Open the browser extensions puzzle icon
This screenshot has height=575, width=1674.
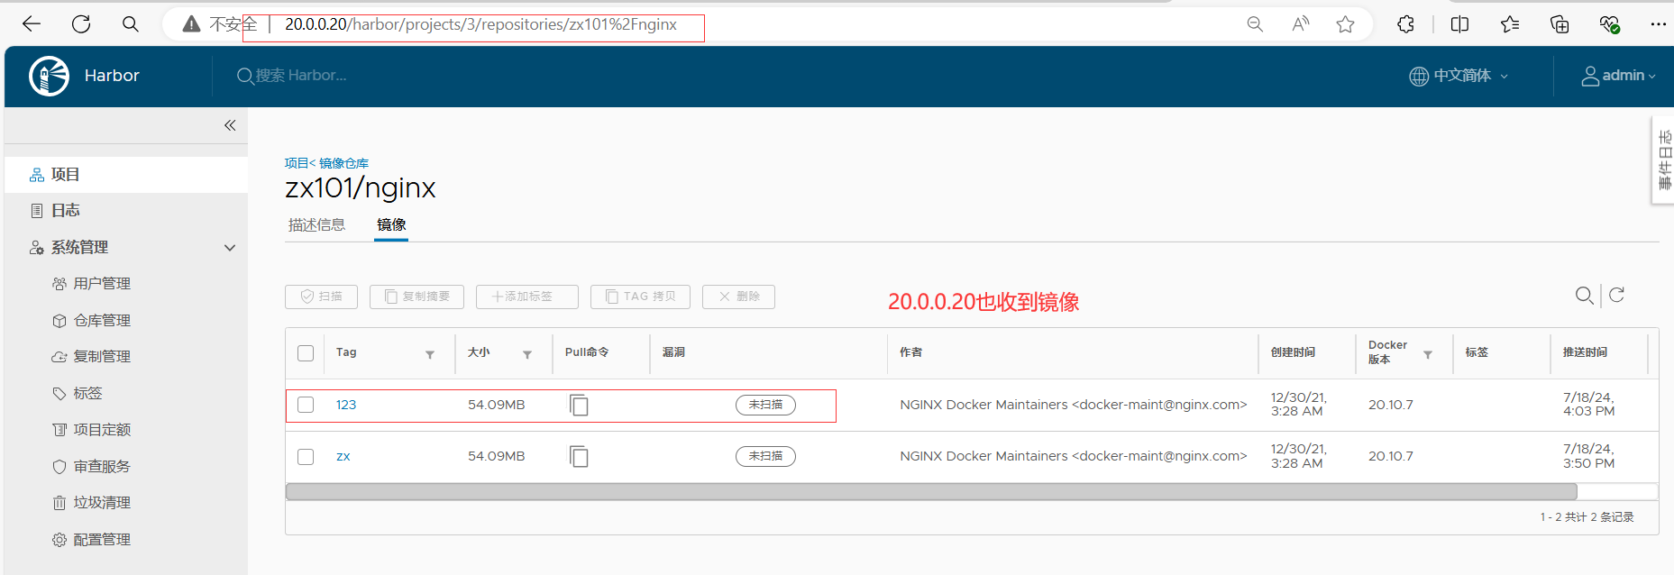point(1405,24)
